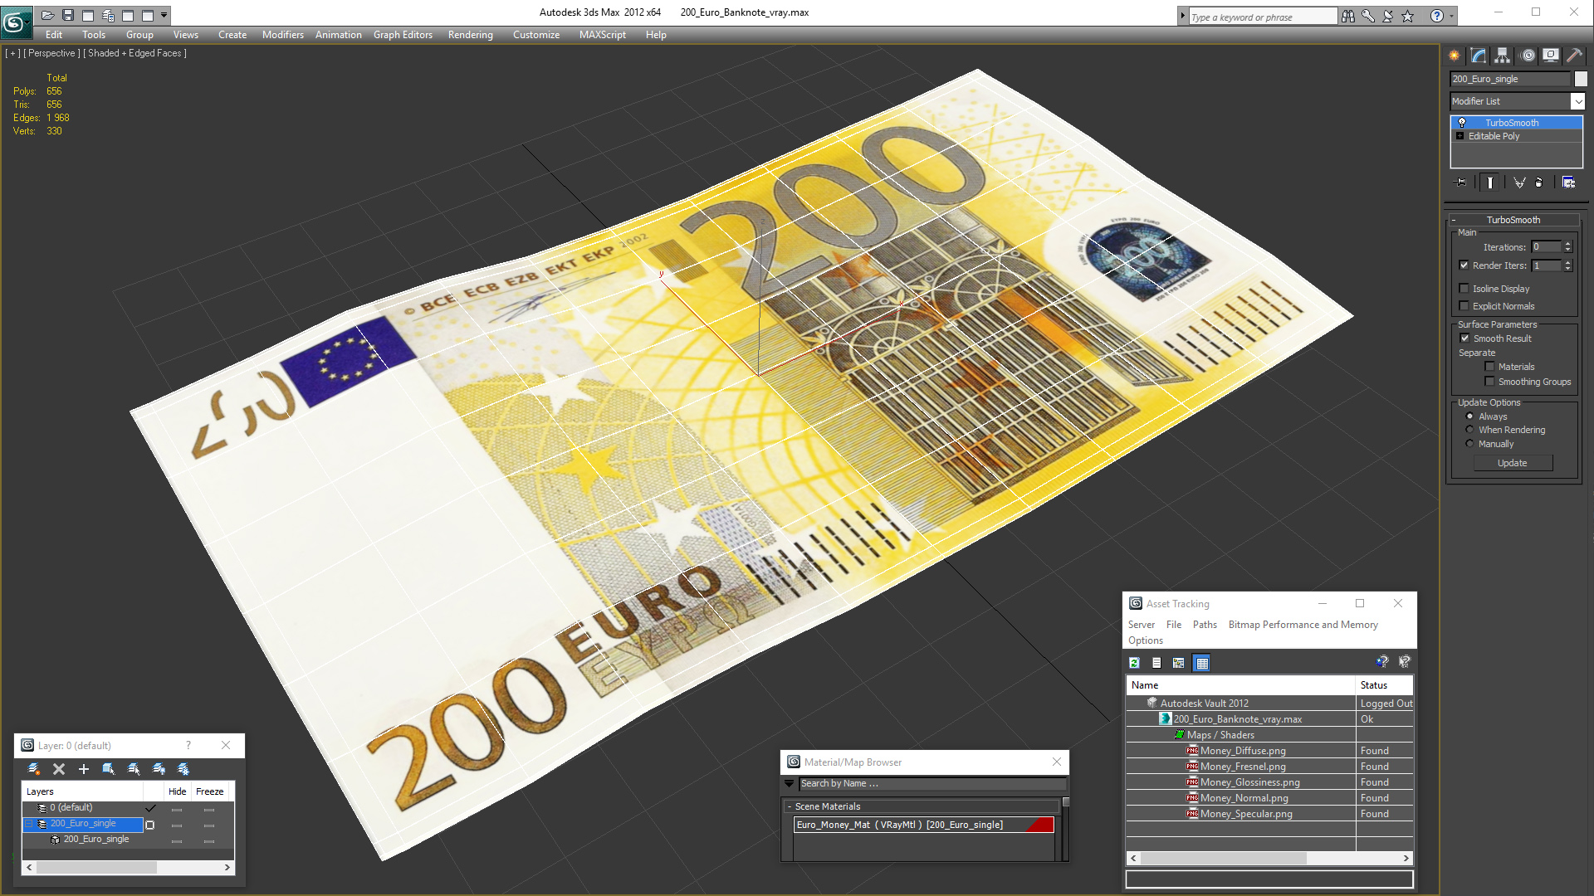Select Always update option
Screen dimensions: 1594x896
(1469, 416)
